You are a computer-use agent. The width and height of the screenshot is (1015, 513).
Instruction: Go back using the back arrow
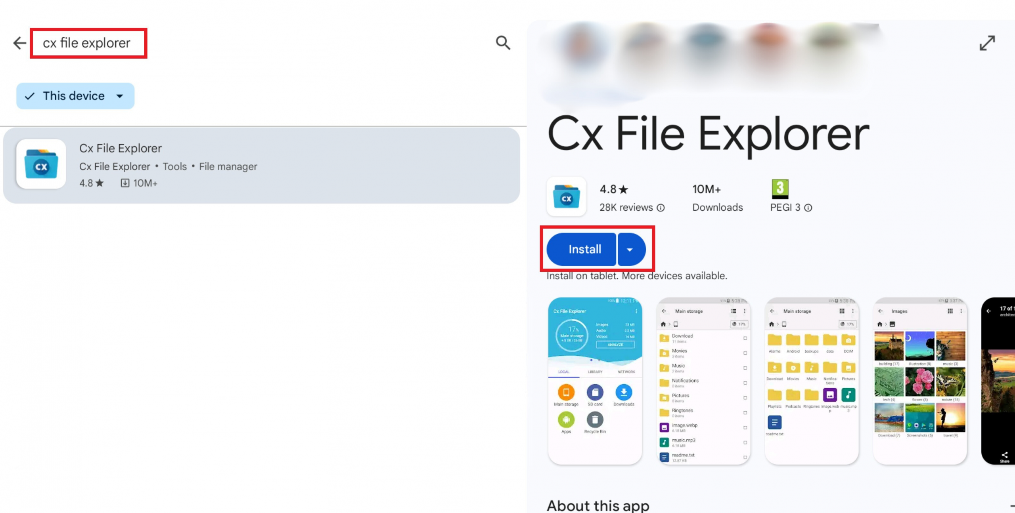(x=19, y=43)
